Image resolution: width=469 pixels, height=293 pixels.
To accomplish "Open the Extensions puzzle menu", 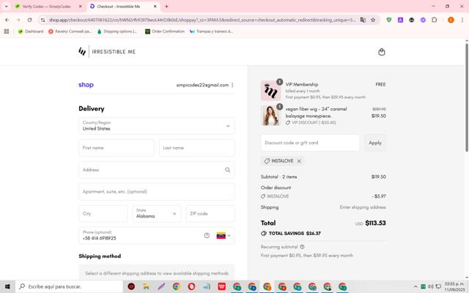I will click(x=435, y=20).
